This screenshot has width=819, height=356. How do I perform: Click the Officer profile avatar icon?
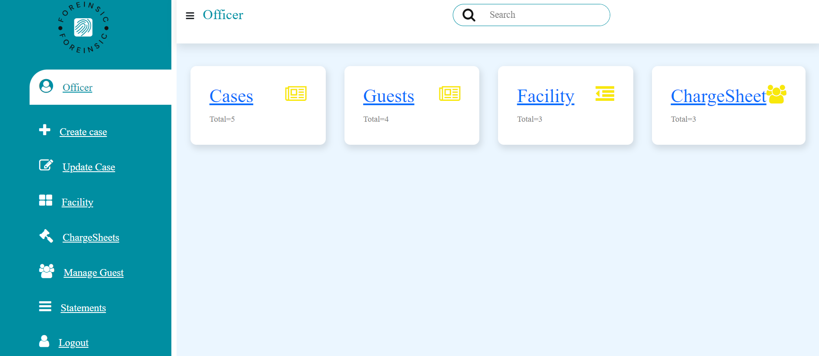click(x=46, y=86)
